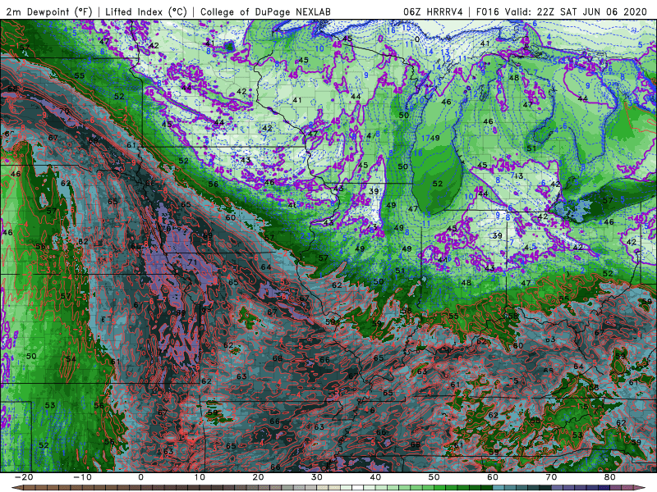Click the 'College of DuPage NEXLAB' label
Viewport: 657px width, 492px height.
tap(265, 11)
